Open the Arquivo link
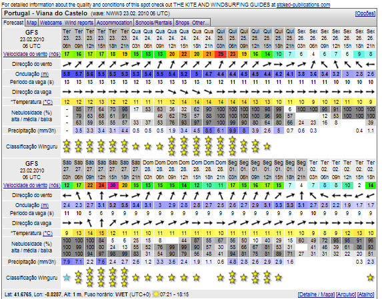This screenshot has width=382, height=299. [346, 294]
